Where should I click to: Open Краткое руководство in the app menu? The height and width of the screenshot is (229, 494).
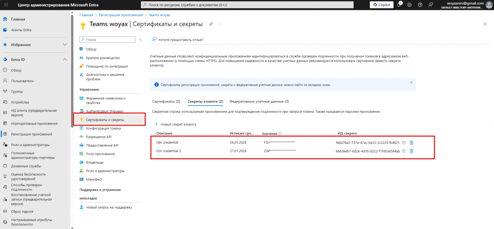coord(103,58)
